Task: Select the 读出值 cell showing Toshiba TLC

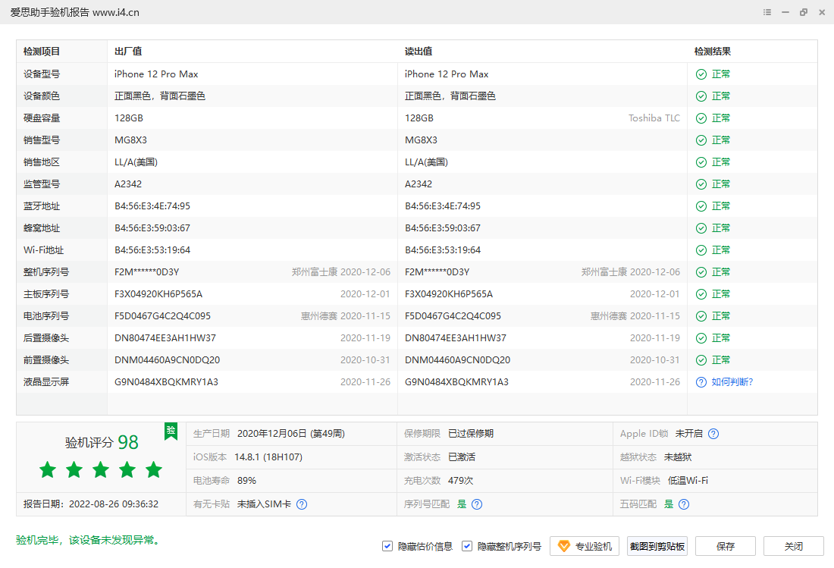Action: (542, 118)
